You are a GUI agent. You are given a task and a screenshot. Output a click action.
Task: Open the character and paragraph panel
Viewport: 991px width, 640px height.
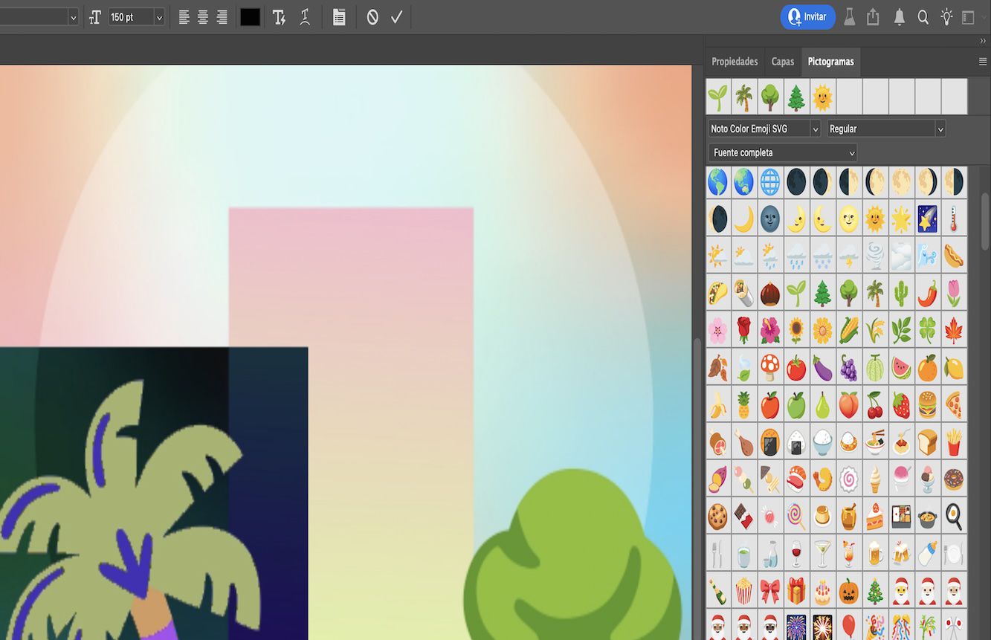tap(339, 16)
